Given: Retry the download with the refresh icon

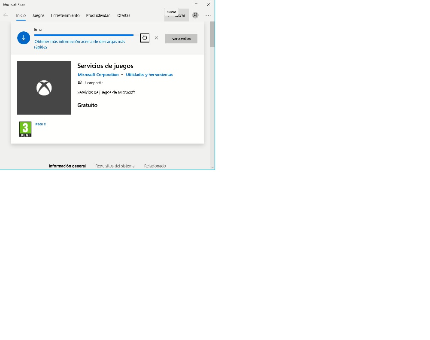Looking at the screenshot, I should tap(145, 38).
